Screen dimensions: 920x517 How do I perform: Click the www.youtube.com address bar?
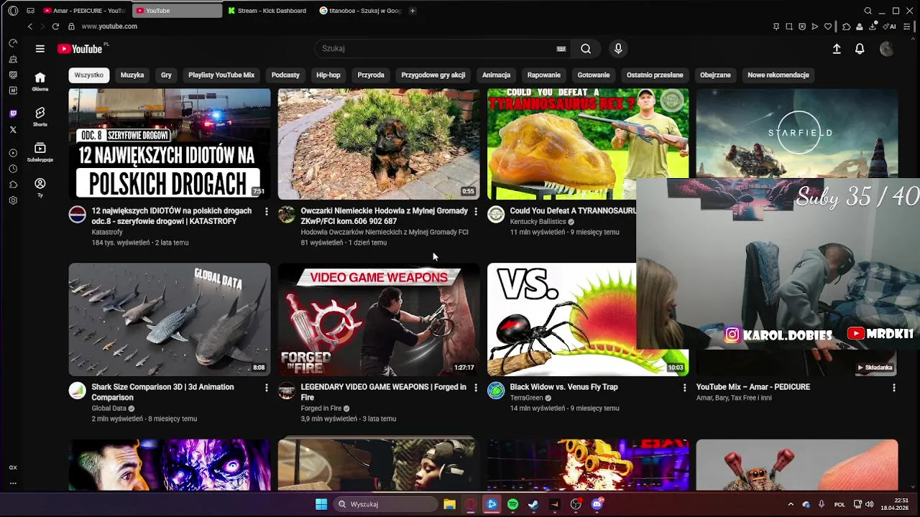click(x=109, y=27)
